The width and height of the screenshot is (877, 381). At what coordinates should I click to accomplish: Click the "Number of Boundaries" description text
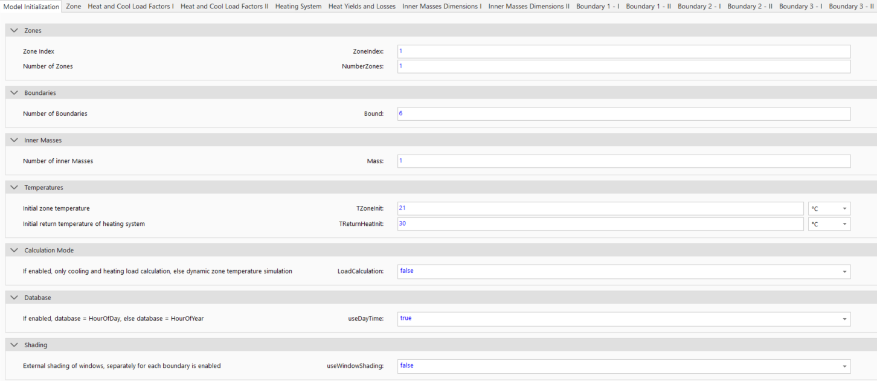(55, 114)
